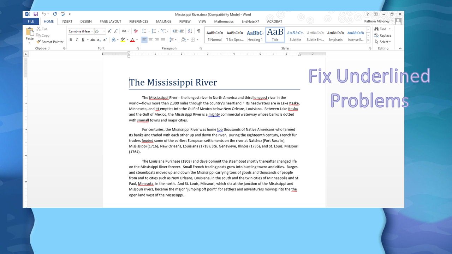Open the Change Case (Aa) dropdown
Viewport: 452px width, 254px height.
tap(125, 31)
